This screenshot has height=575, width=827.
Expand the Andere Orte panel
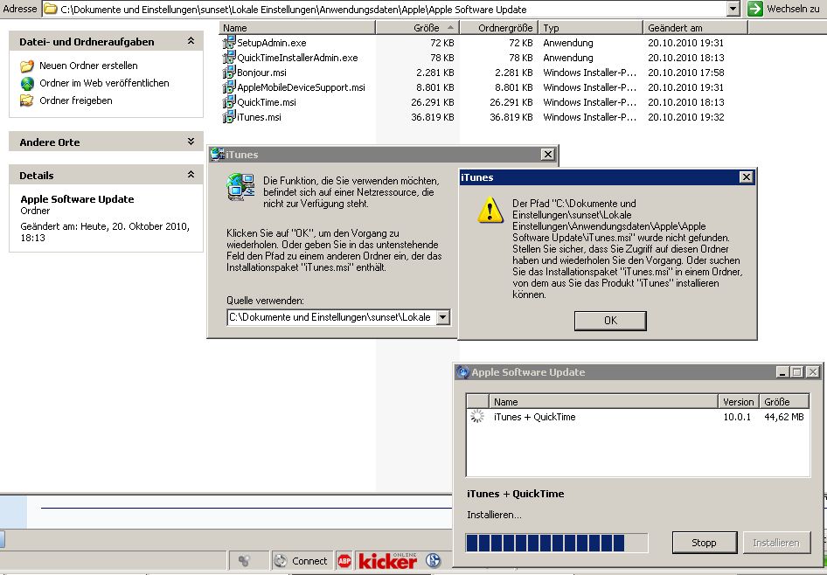coord(191,142)
